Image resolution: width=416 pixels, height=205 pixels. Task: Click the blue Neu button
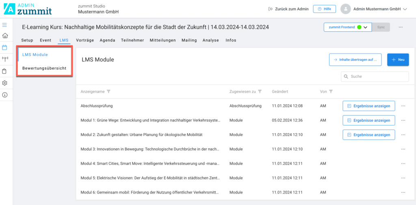(x=398, y=60)
